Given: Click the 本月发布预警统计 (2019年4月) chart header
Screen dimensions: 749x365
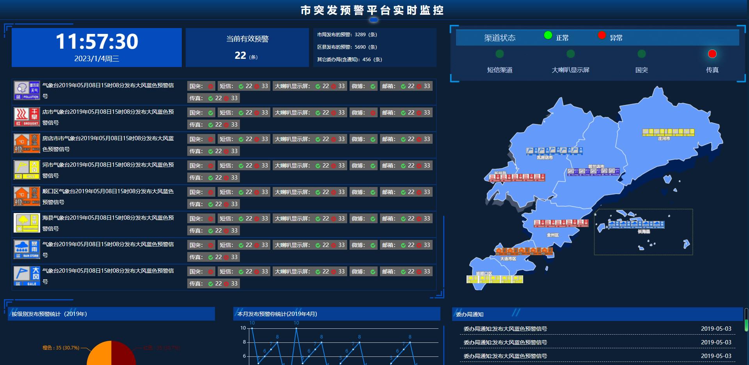Looking at the screenshot, I should 337,314.
